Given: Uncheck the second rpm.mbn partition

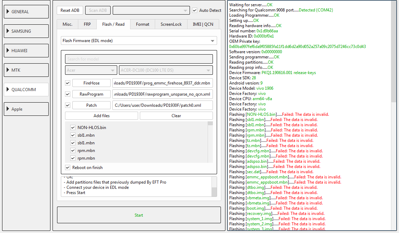Looking at the screenshot, I should [x=73, y=158].
